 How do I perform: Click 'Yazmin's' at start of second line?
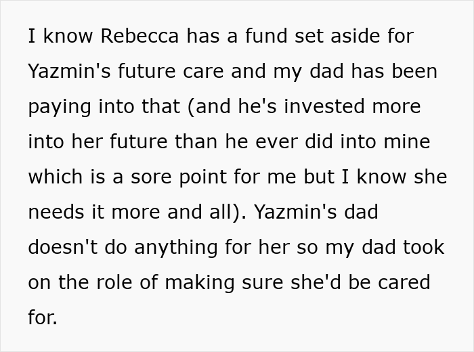69,71
